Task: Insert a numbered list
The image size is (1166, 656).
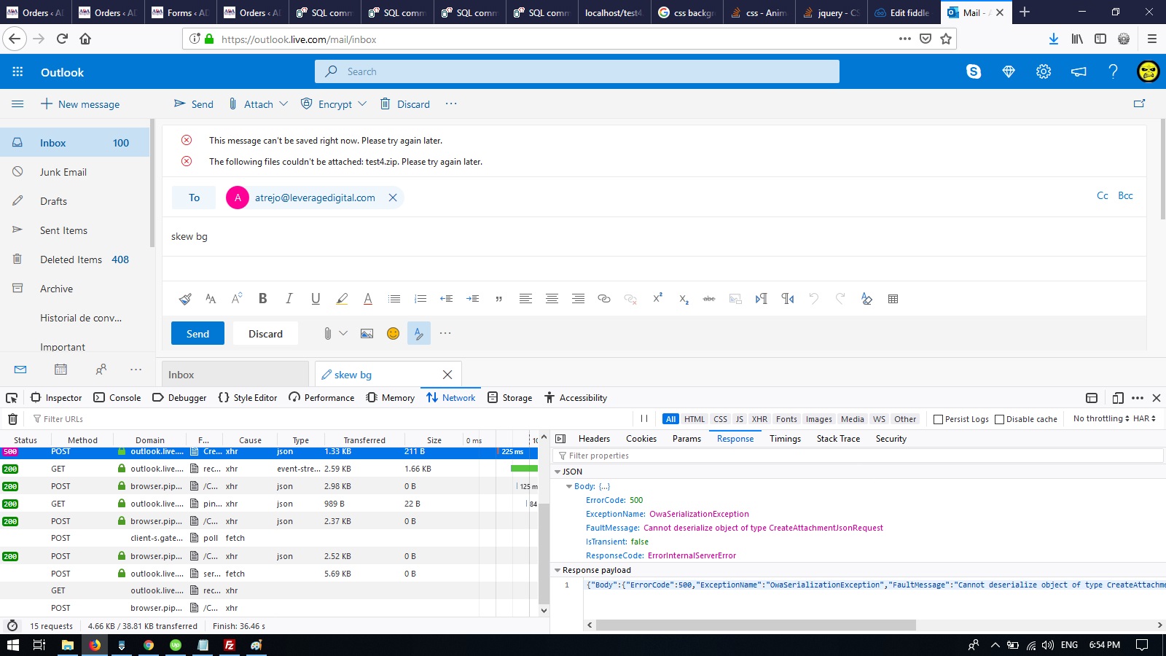Action: pos(420,298)
